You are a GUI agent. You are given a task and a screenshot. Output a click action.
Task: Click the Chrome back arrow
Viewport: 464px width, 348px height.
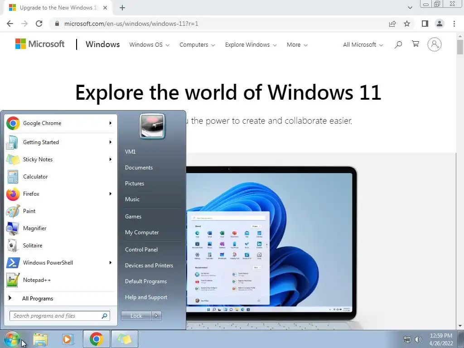[10, 24]
